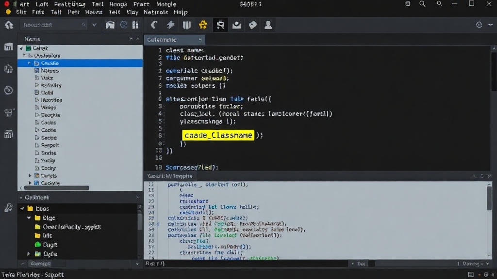Click the highlighted caade_Classname text
Image resolution: width=497 pixels, height=279 pixels.
point(218,136)
